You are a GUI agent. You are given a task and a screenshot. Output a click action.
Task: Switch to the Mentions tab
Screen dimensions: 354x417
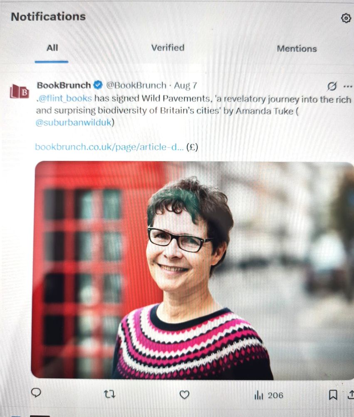coord(297,49)
